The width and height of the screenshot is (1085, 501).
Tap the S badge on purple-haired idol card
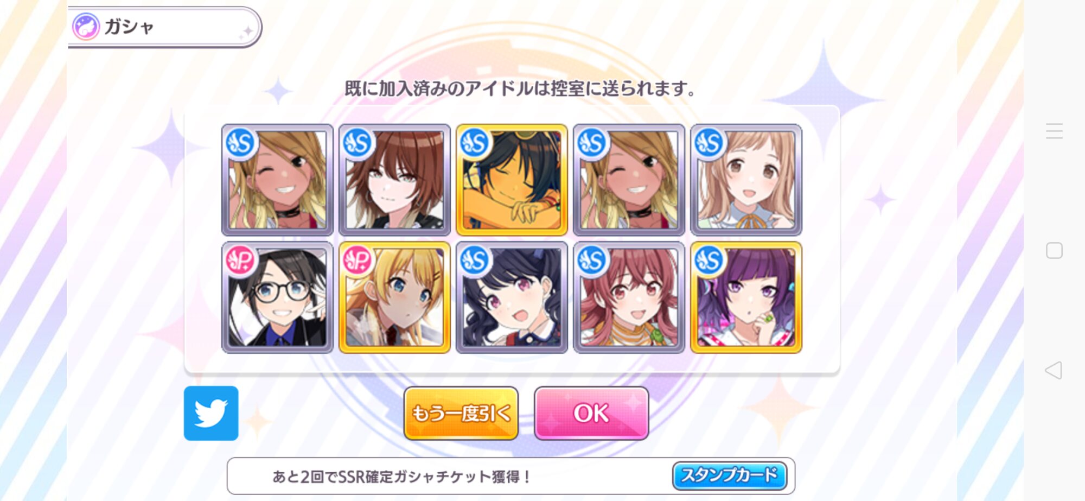point(709,261)
